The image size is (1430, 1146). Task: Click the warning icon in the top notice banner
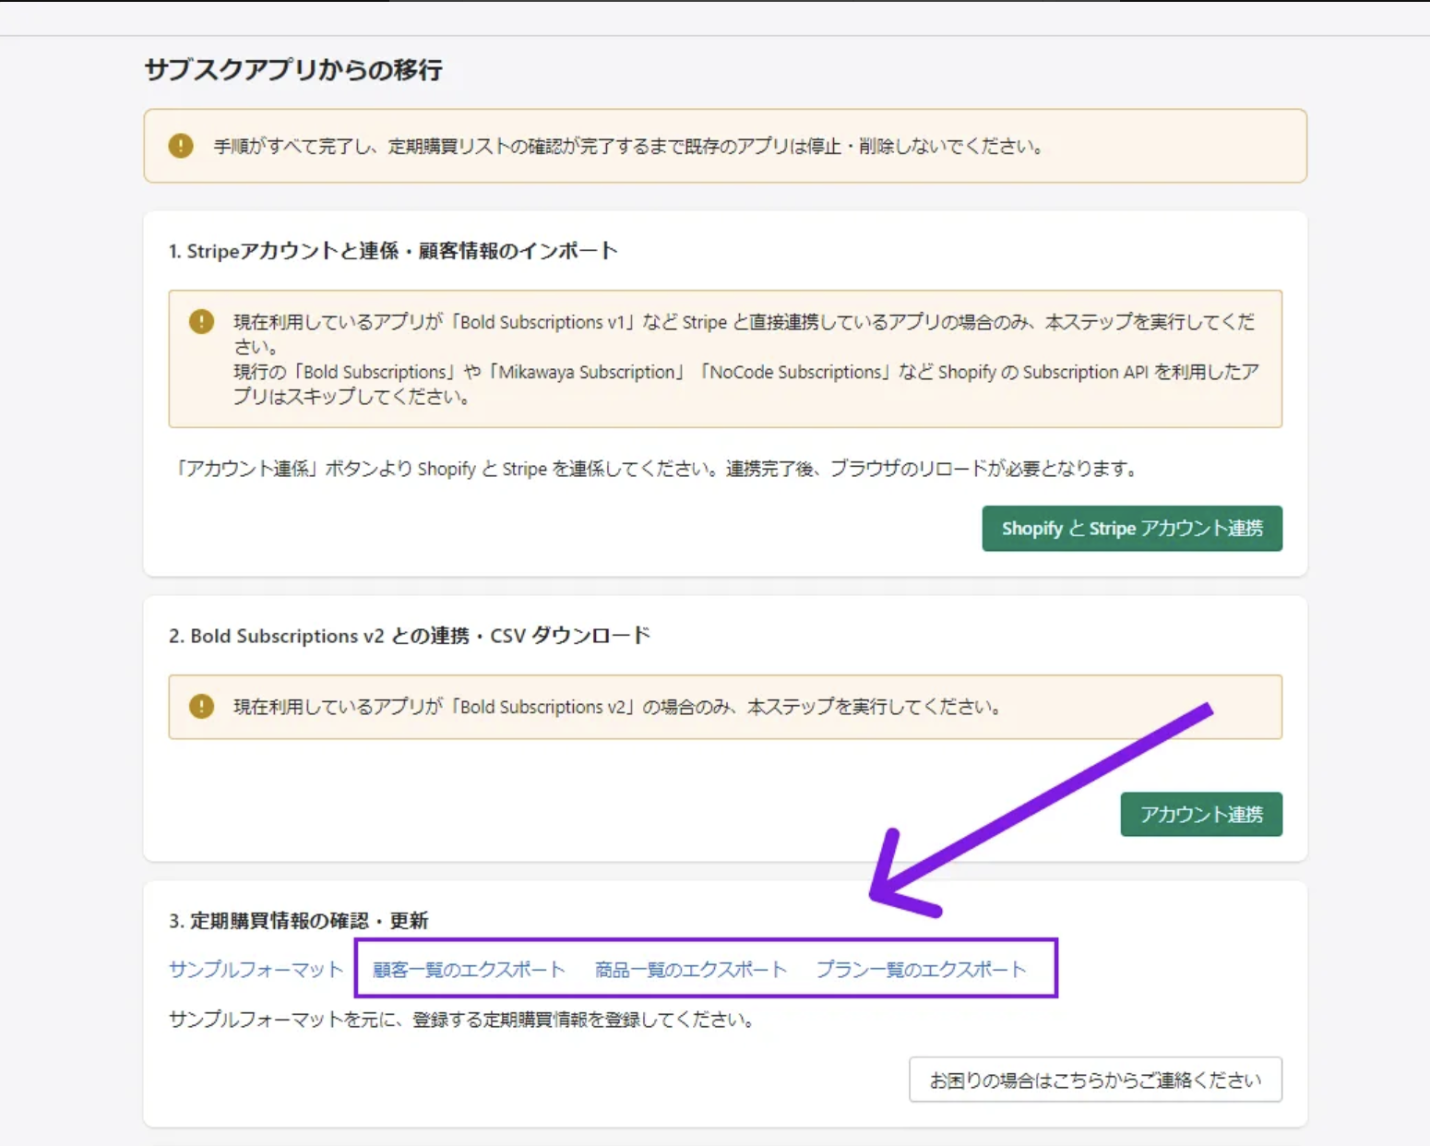point(181,146)
